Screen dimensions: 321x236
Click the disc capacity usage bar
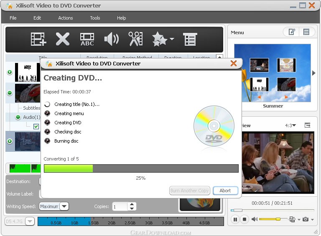tap(130, 221)
